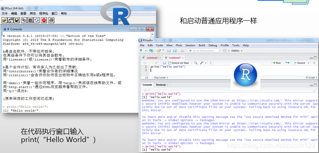Screen dimensions: 319x153
Task: Open the 帮助 menu in RGui
Action: [x=64, y=13]
